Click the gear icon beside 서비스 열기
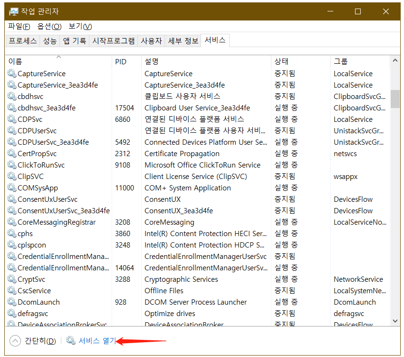The width and height of the screenshot is (404, 357). pyautogui.click(x=70, y=341)
